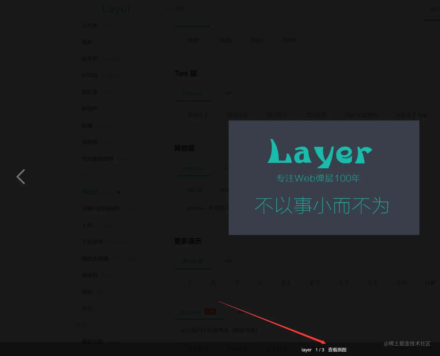
Task: Click the 左下 position button
Action: [344, 283]
